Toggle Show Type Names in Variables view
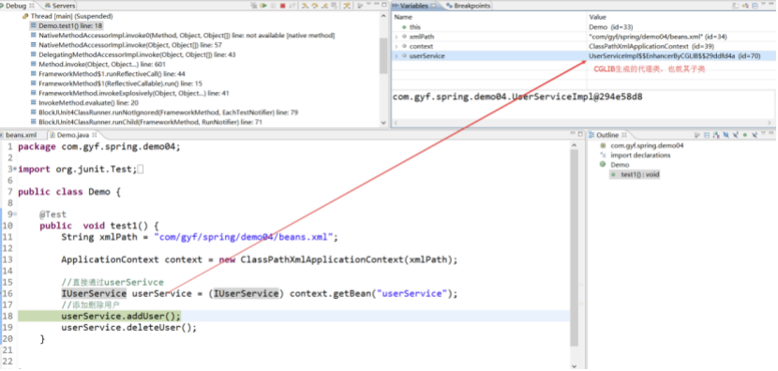 (x=735, y=6)
